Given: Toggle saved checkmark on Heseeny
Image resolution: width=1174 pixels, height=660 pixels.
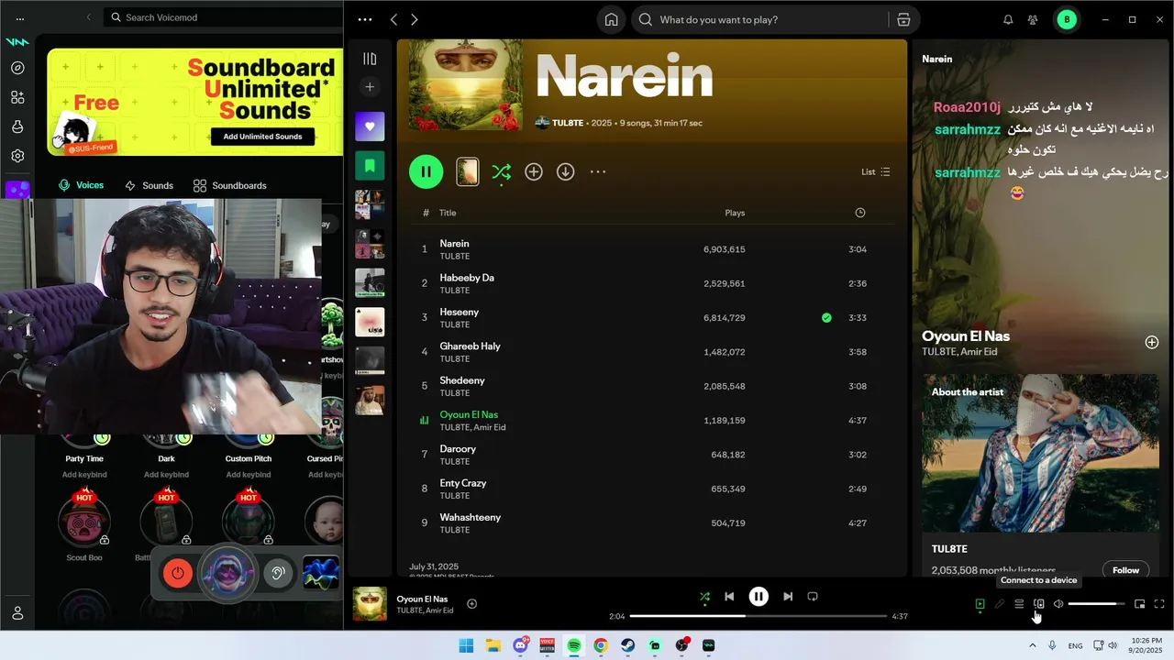Looking at the screenshot, I should pyautogui.click(x=826, y=318).
